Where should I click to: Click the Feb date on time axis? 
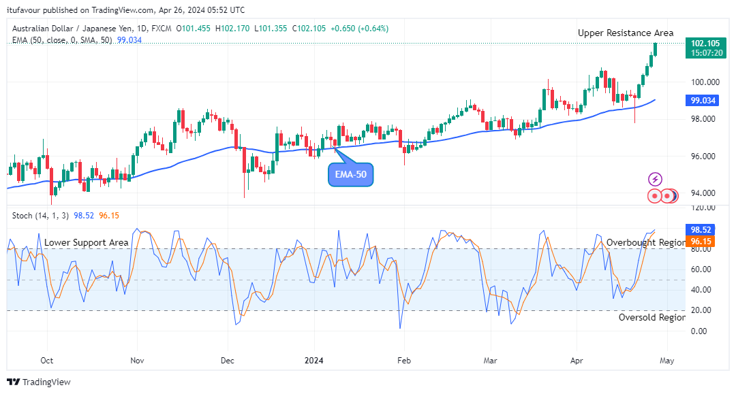pos(403,360)
